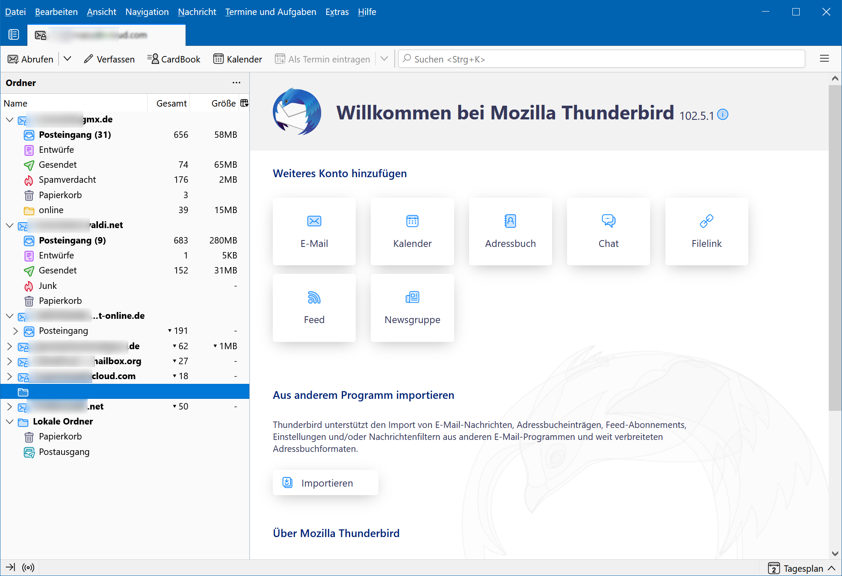
Task: Open the Nachricht menu
Action: click(197, 12)
